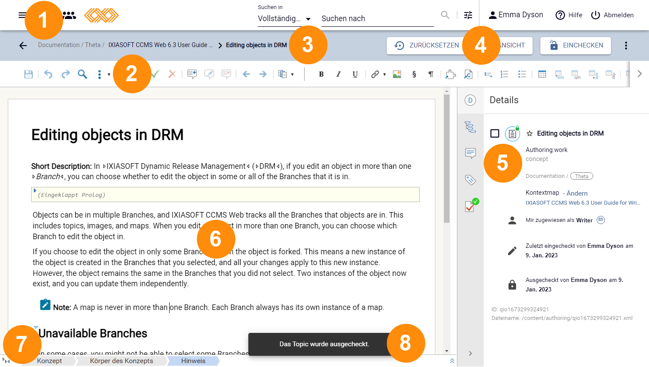This screenshot has width=649, height=367.
Task: Go back with the left arrow
Action: pyautogui.click(x=23, y=45)
